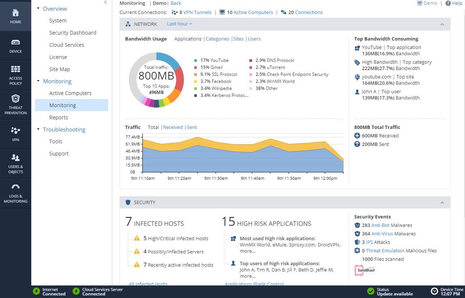Open the Anti-Bot malwares link

click(381, 225)
